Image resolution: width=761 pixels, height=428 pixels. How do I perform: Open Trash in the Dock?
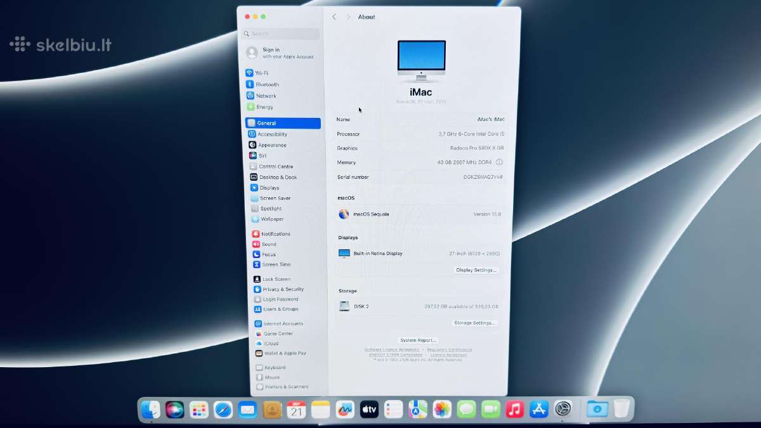pyautogui.click(x=621, y=409)
